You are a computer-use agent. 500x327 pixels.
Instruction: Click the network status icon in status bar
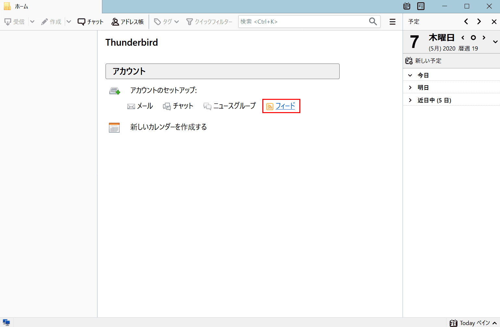pyautogui.click(x=6, y=322)
